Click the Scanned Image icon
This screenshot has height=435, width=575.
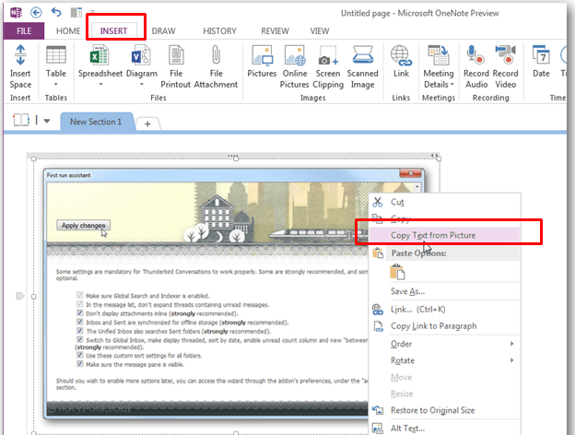pyautogui.click(x=363, y=55)
